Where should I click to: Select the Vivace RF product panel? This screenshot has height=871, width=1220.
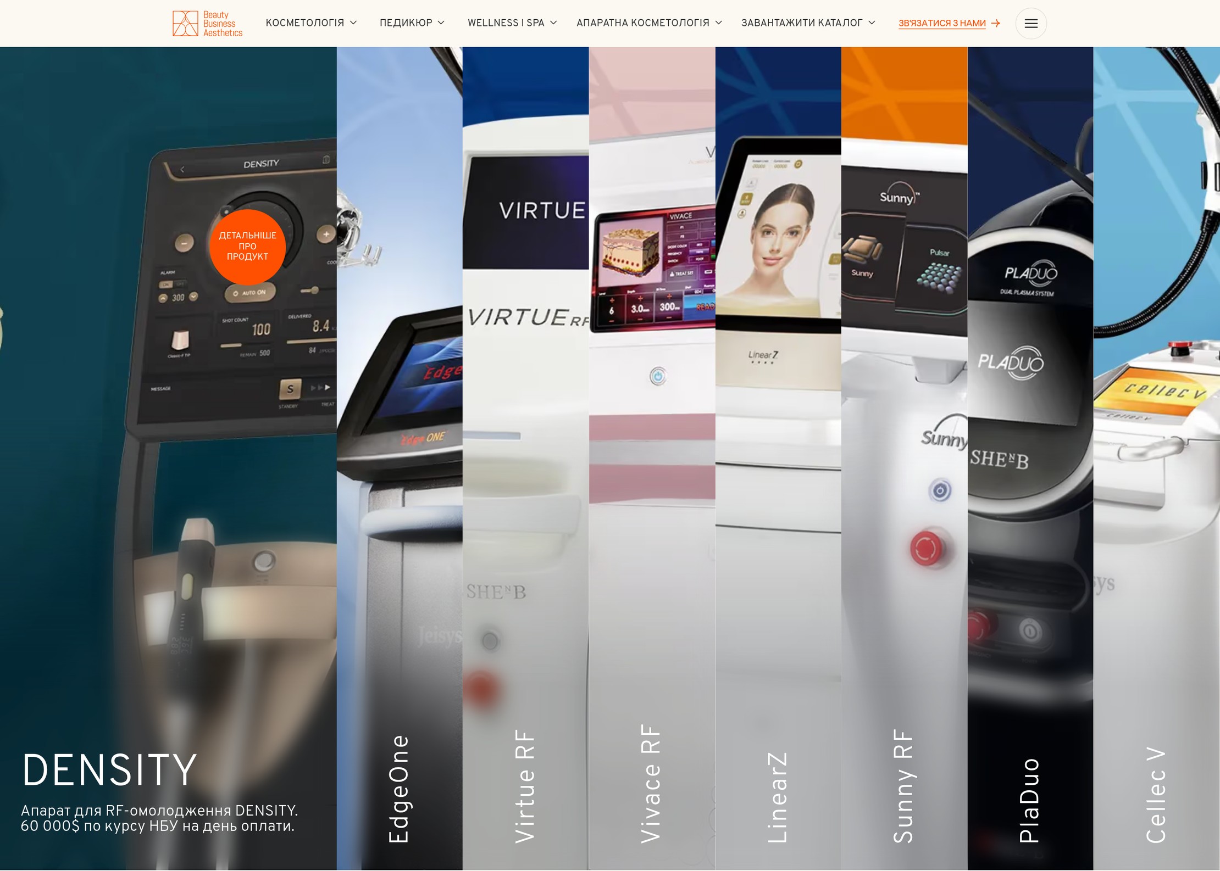[652, 458]
